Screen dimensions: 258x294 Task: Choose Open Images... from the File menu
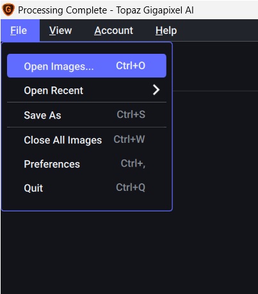click(86, 66)
